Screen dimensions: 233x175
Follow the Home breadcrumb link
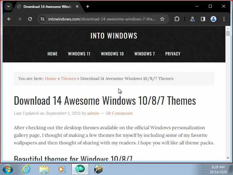[50, 78]
